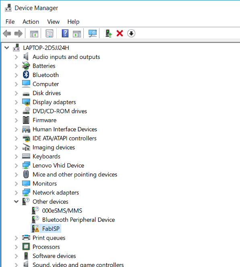Image resolution: width=240 pixels, height=267 pixels.
Task: Expand the Network adapters category
Action: pos(16,193)
